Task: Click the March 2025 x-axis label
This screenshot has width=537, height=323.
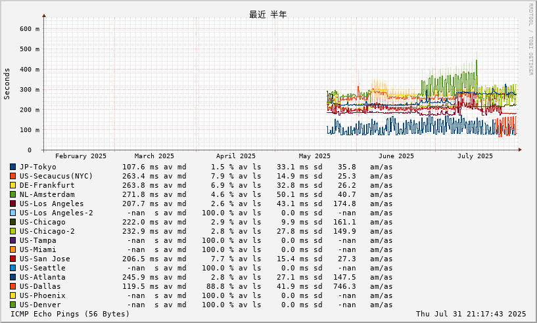Action: click(x=154, y=156)
